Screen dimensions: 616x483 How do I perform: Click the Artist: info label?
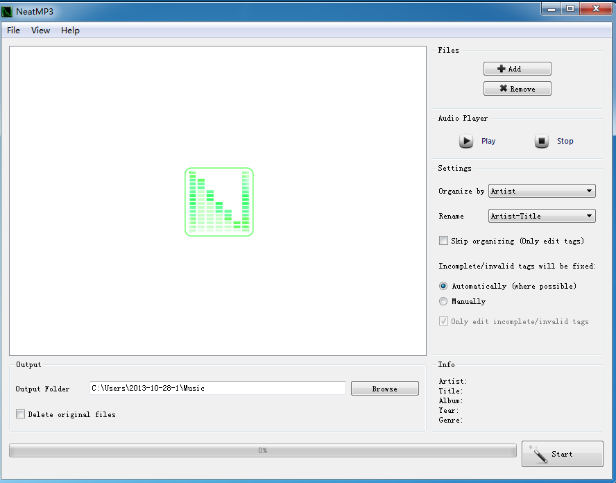[452, 381]
